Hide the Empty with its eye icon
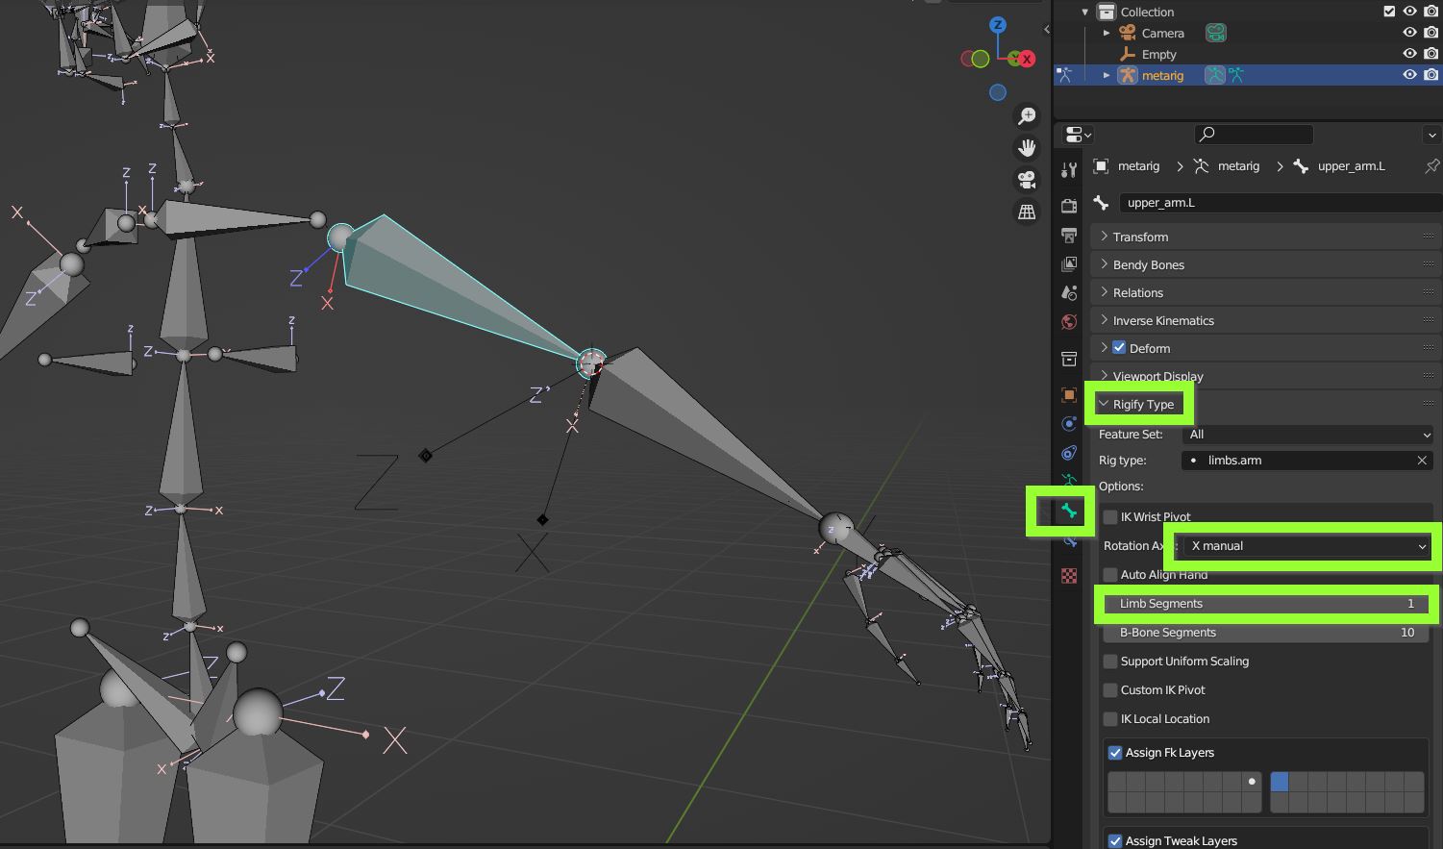The height and width of the screenshot is (849, 1443). tap(1410, 54)
